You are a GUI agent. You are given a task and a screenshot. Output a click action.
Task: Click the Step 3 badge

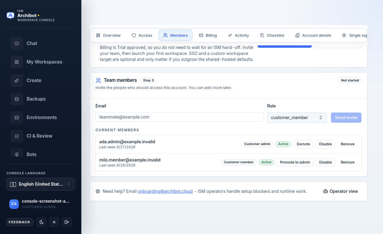(x=148, y=81)
